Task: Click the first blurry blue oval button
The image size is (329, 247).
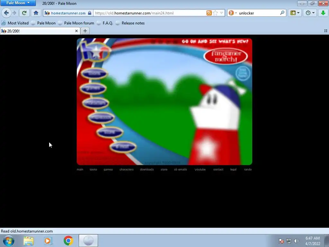Action: pyautogui.click(x=94, y=73)
